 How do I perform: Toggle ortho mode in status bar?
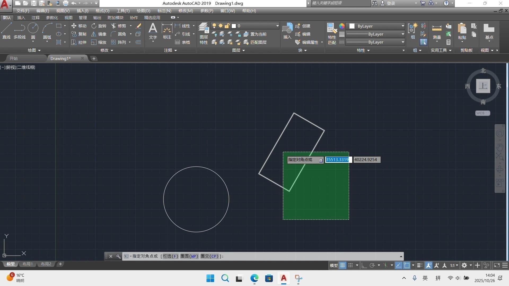pos(364,265)
